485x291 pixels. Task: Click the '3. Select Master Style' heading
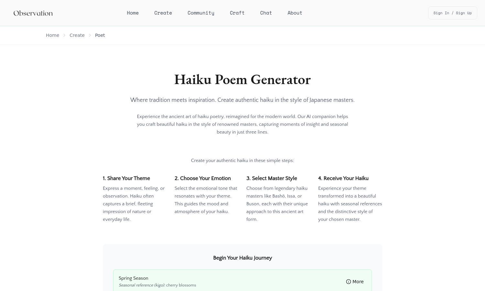(x=272, y=178)
